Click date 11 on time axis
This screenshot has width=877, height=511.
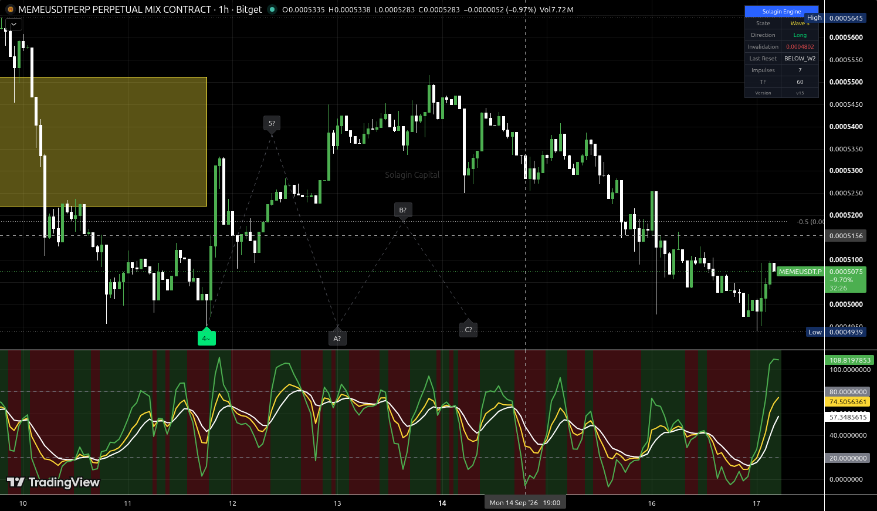128,503
